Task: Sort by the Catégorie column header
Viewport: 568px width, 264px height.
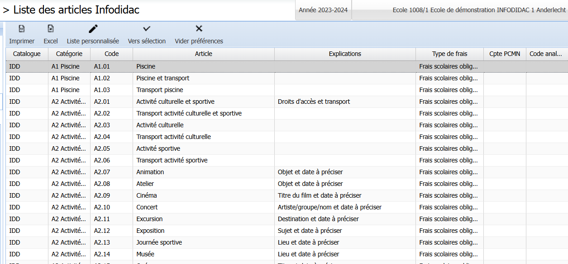Action: tap(69, 54)
